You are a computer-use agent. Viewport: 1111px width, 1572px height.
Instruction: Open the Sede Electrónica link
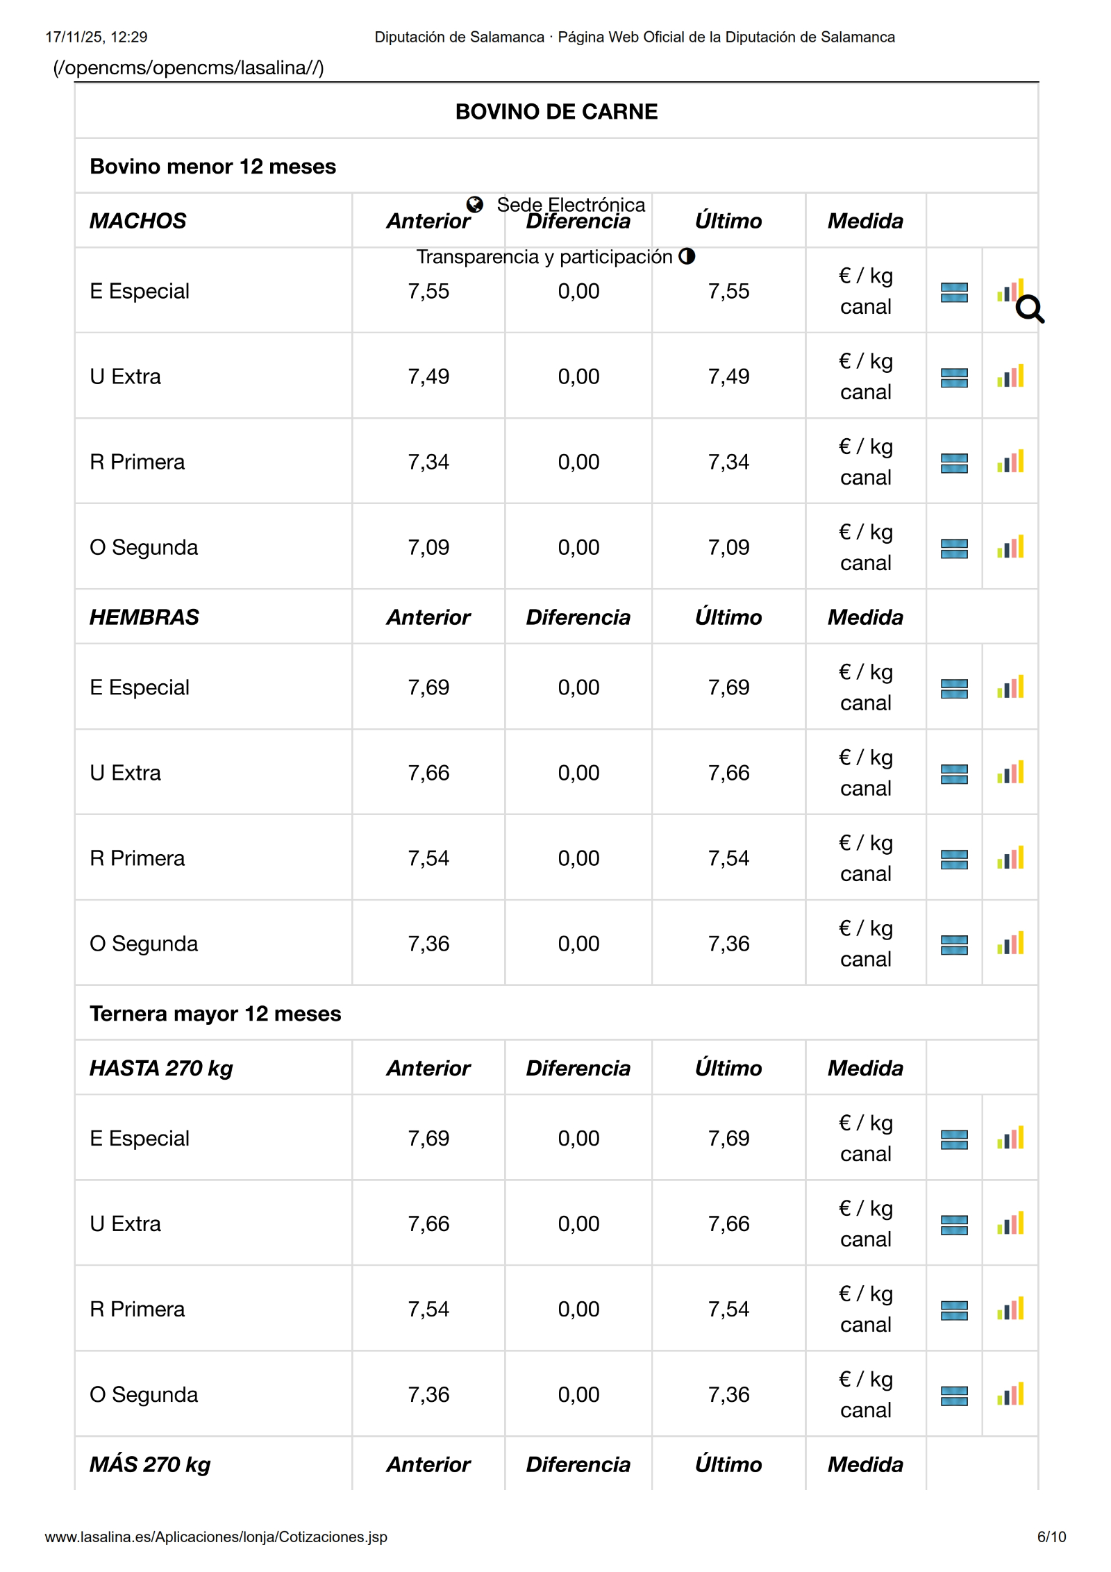[x=570, y=204]
